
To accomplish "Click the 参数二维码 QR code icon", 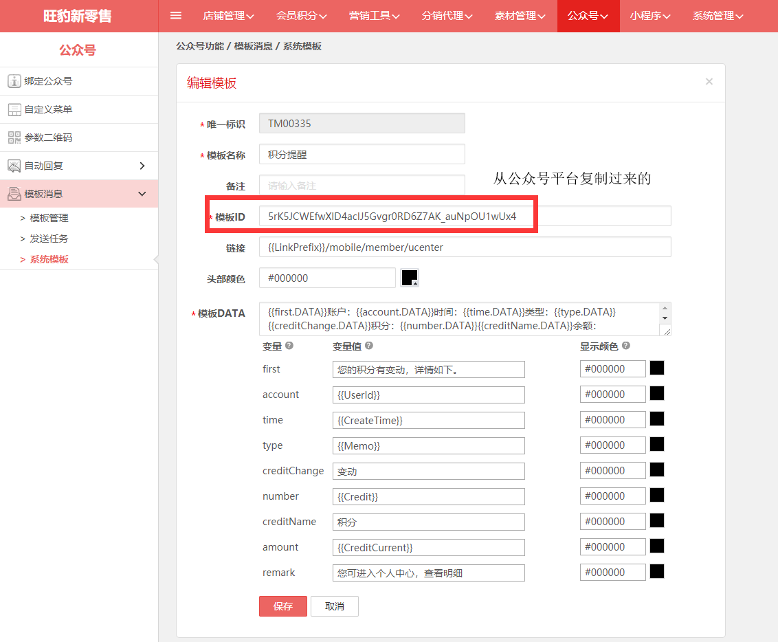I will (x=14, y=137).
